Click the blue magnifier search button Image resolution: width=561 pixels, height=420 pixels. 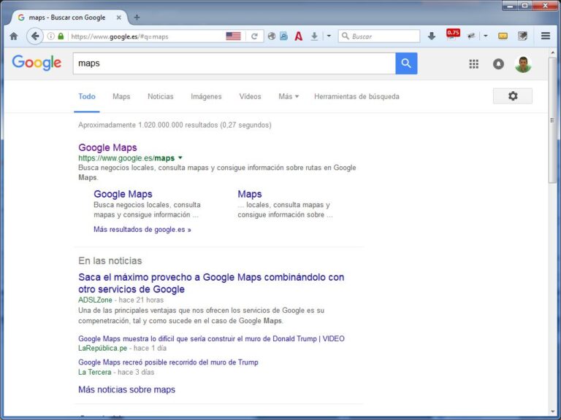[406, 63]
